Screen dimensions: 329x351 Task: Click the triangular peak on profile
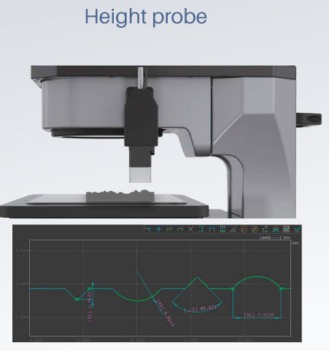click(x=197, y=278)
